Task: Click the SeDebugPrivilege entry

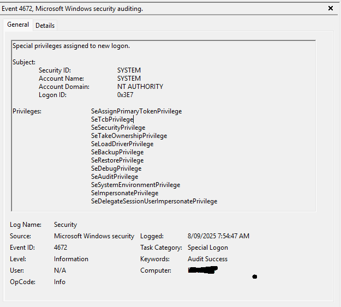Action: pyautogui.click(x=116, y=168)
